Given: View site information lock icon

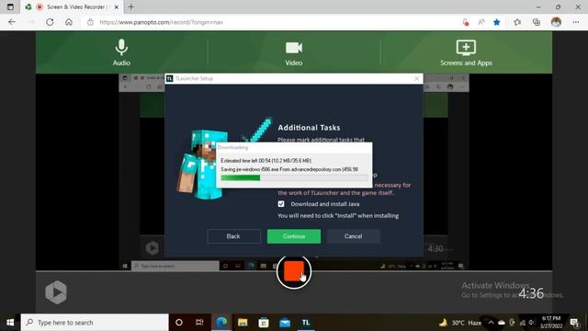Looking at the screenshot, I should [90, 22].
